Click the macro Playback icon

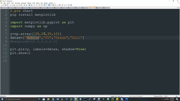67,5
